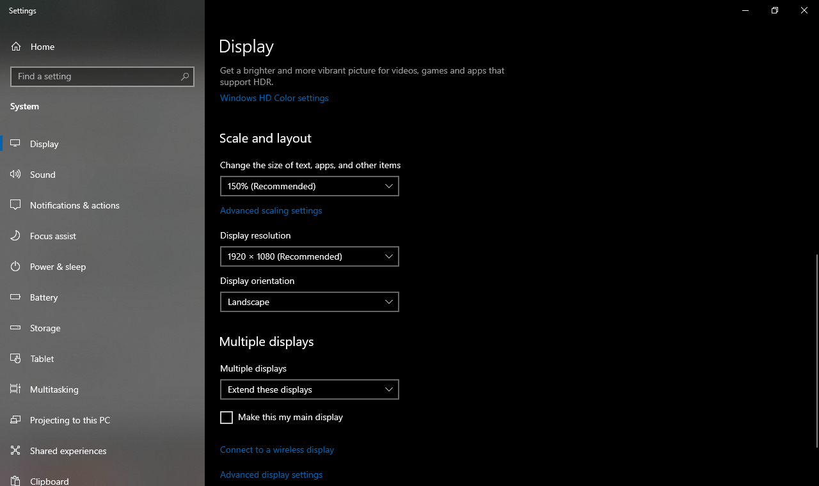Click the Projecting to this PC icon
819x486 pixels.
tap(15, 419)
